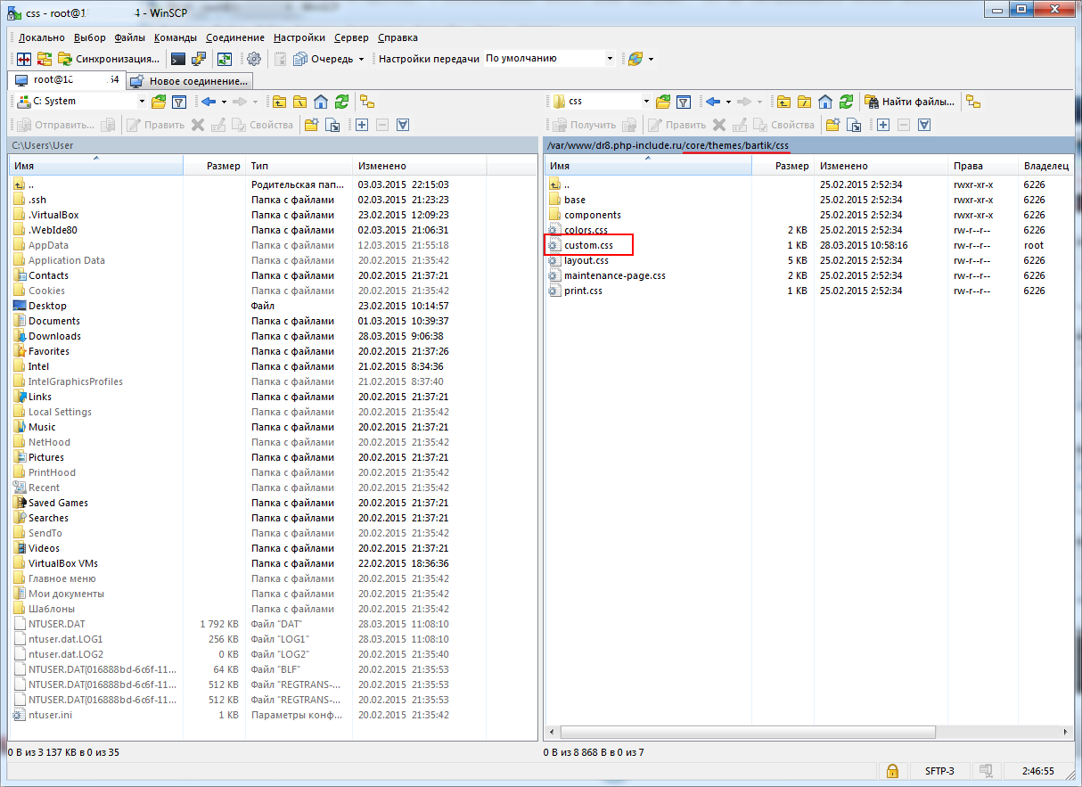Click the Синхронизация button
1082x787 pixels.
(110, 59)
